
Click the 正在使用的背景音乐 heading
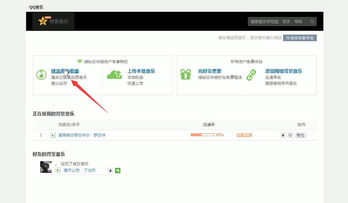tap(54, 114)
